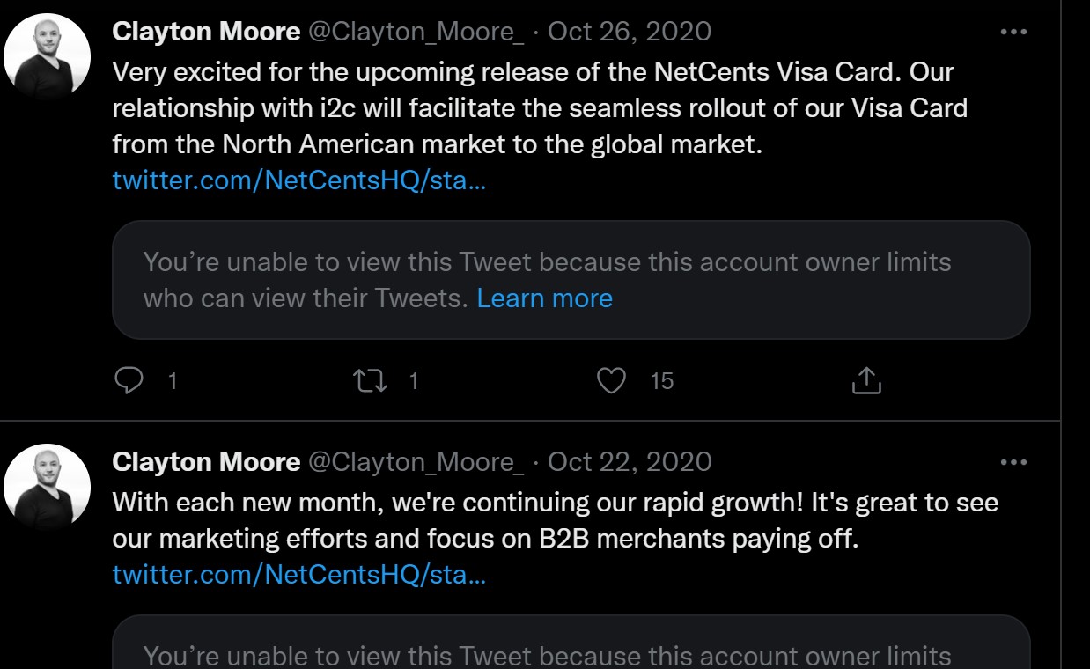Click the Learn more link

(x=544, y=298)
